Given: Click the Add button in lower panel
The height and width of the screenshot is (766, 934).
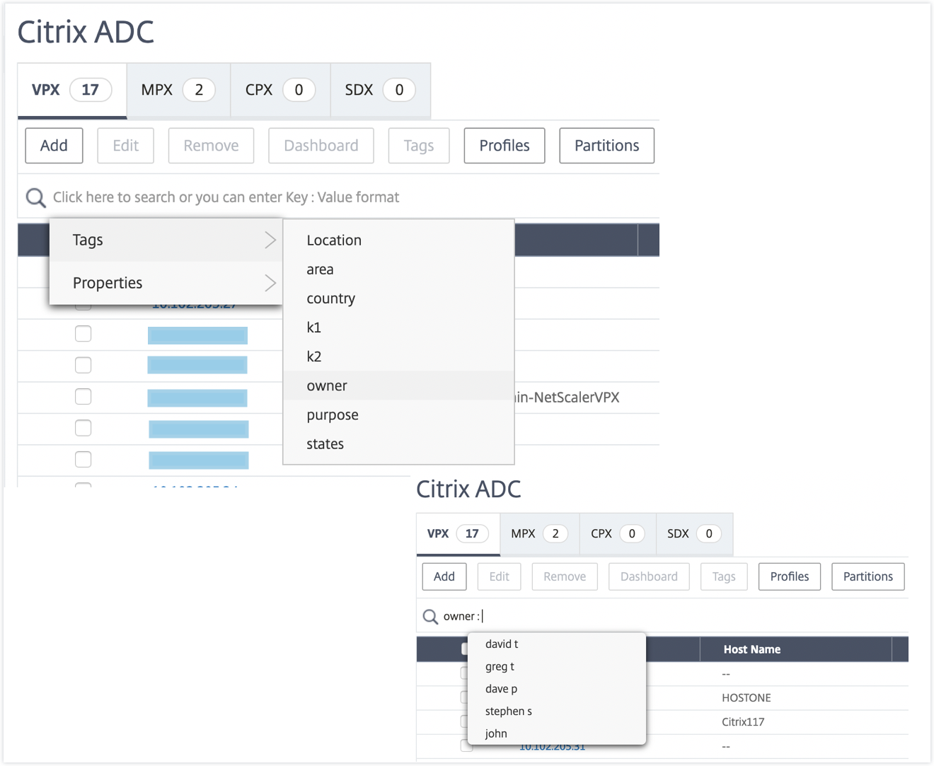Looking at the screenshot, I should coord(444,576).
